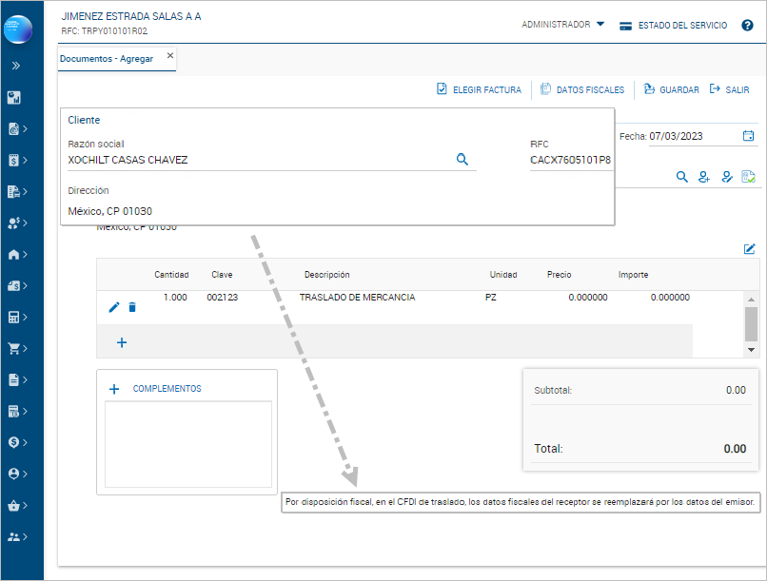Close the Documentos - Agregar tab
The width and height of the screenshot is (767, 581).
[x=170, y=56]
